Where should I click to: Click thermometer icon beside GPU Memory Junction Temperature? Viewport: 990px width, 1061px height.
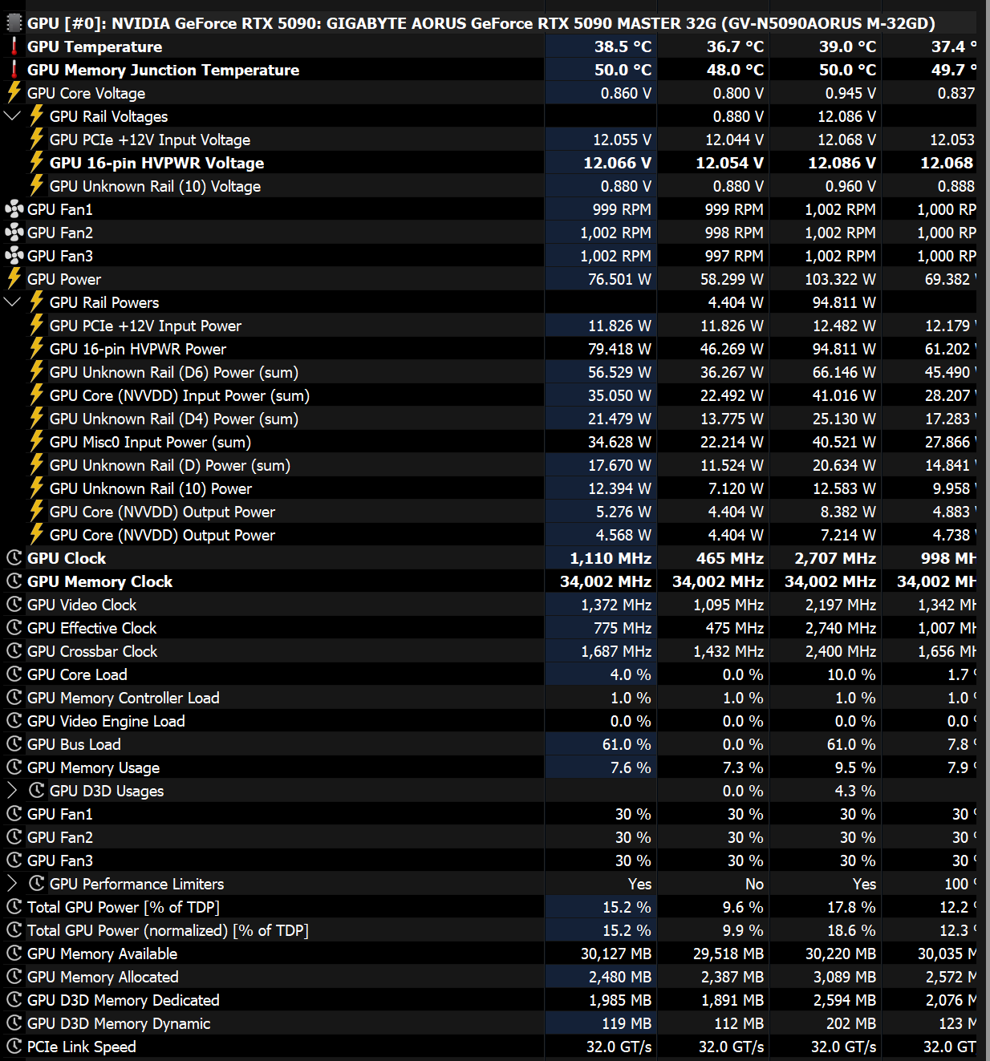[14, 70]
